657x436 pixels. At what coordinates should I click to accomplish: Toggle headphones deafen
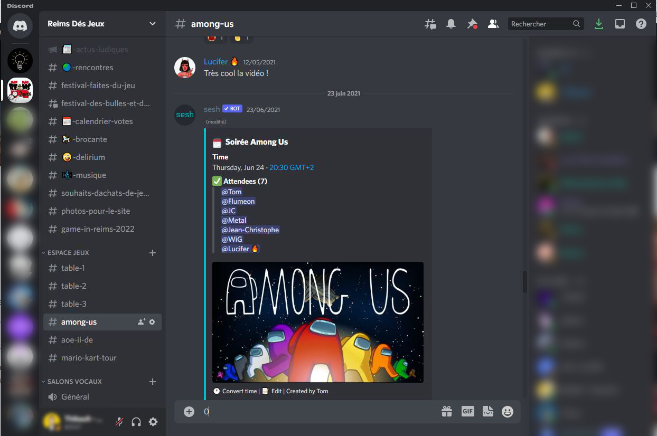pyautogui.click(x=136, y=422)
